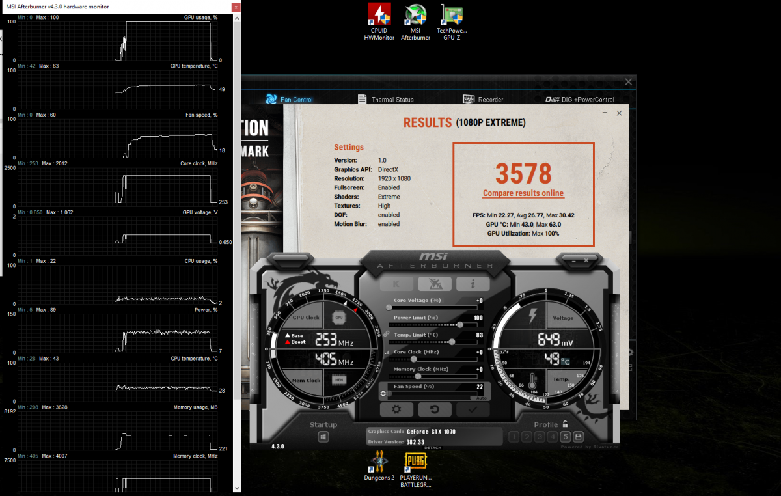Adjust the Memory Clock (MHz) slider

pyautogui.click(x=433, y=376)
